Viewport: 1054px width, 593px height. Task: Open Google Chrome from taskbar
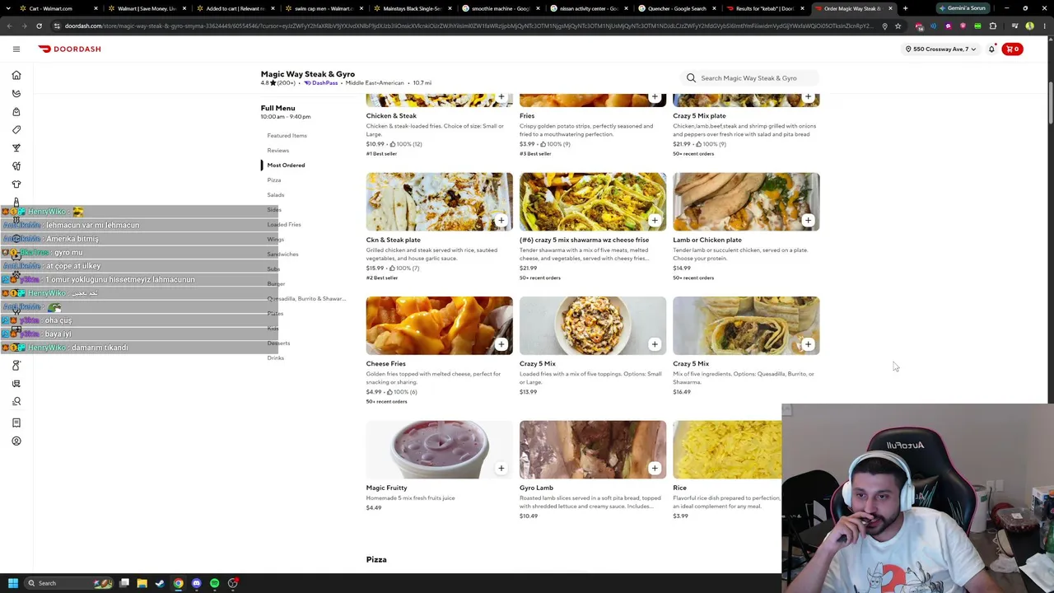point(178,583)
